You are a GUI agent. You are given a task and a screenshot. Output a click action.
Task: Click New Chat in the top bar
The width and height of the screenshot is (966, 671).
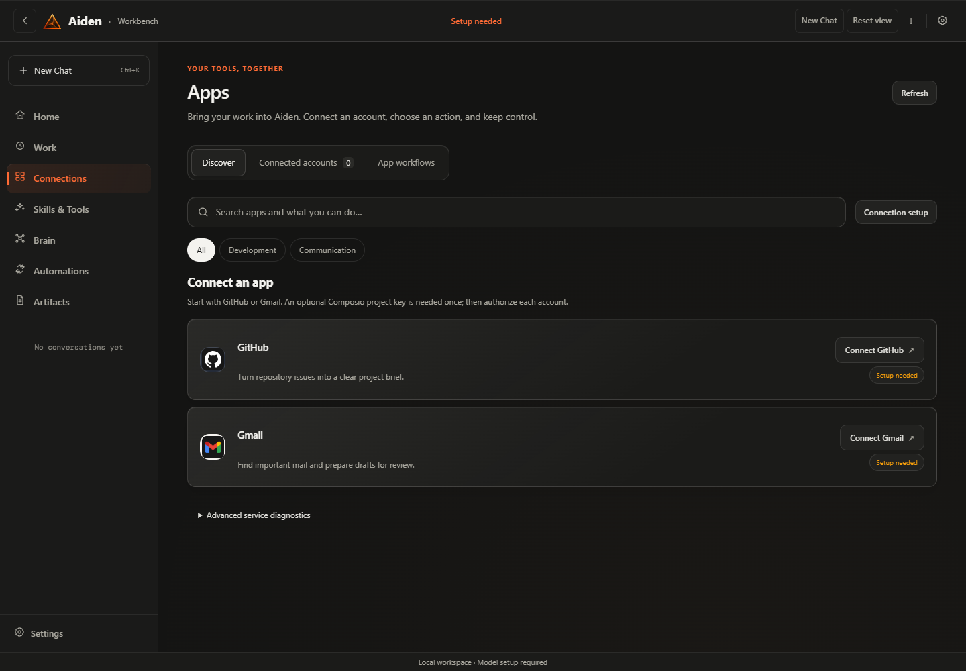[819, 21]
